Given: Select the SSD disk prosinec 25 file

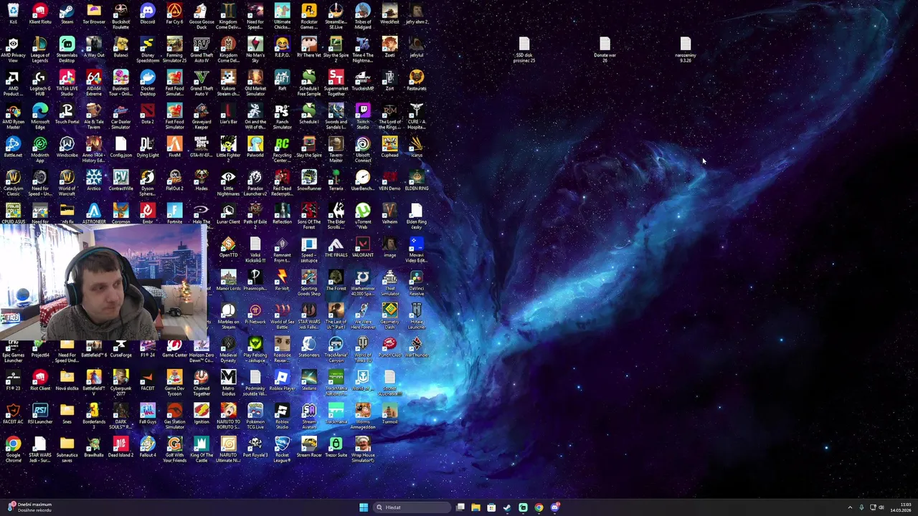Looking at the screenshot, I should [x=524, y=50].
